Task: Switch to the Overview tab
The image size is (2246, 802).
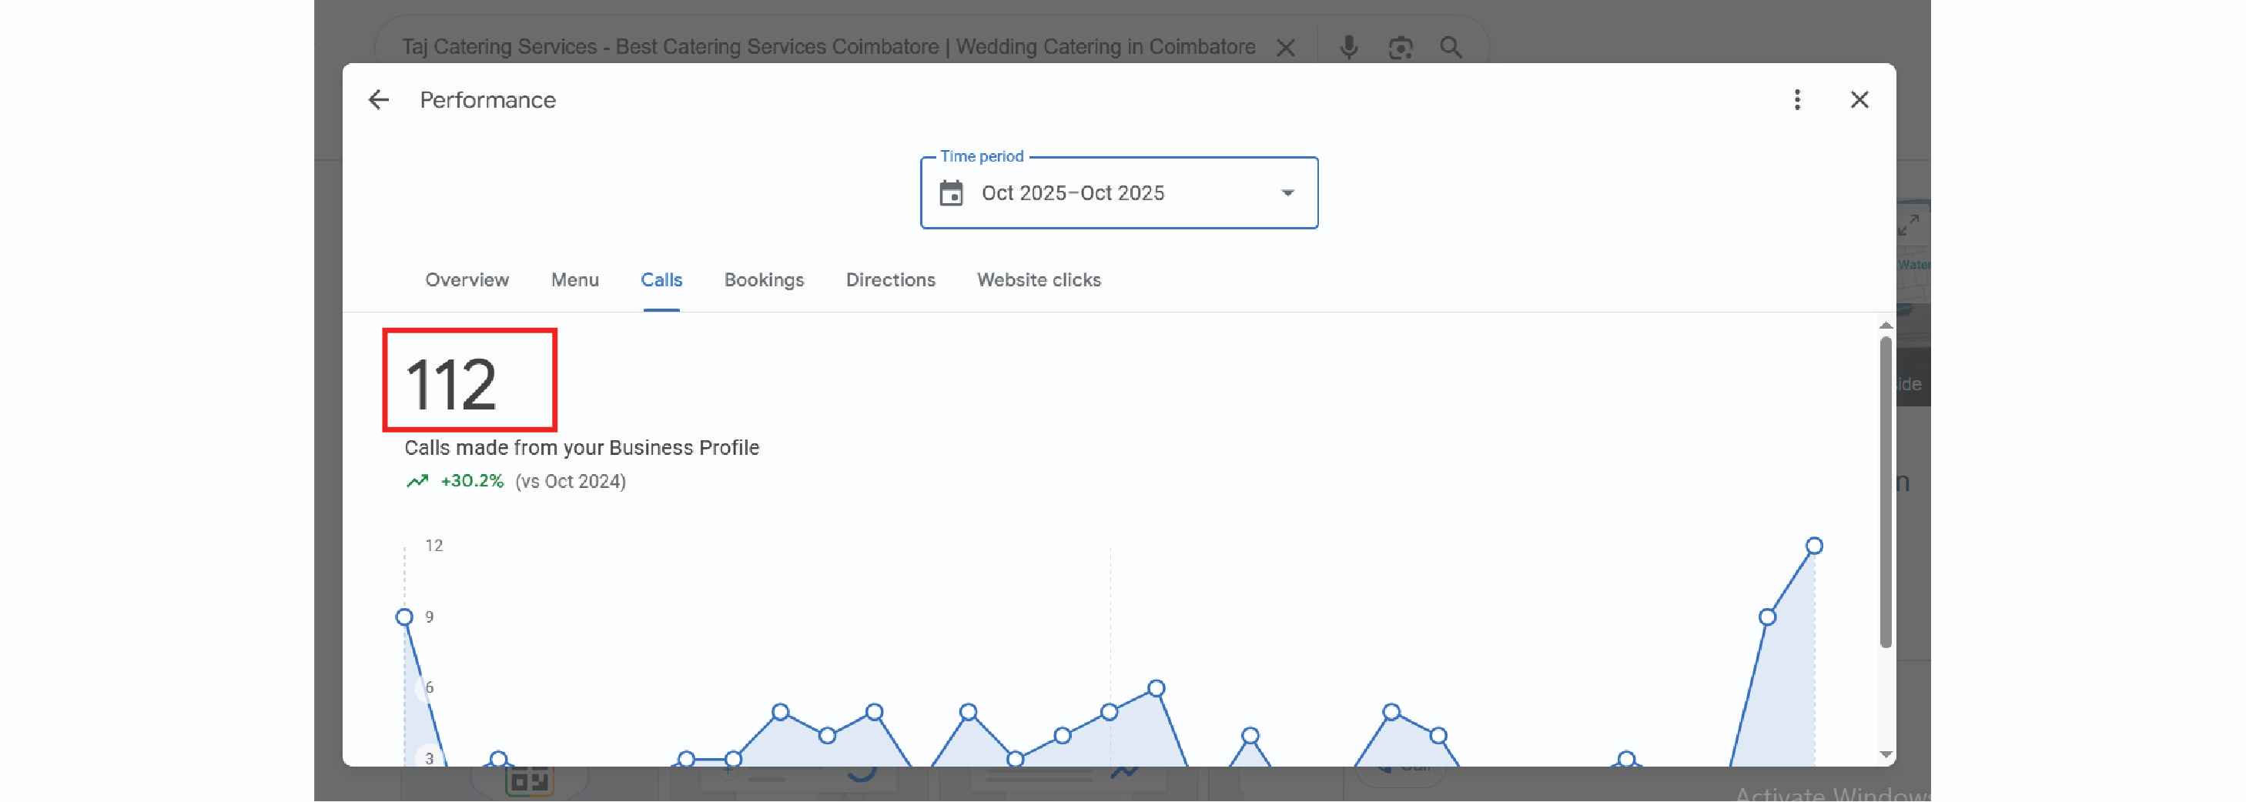Action: coord(467,280)
